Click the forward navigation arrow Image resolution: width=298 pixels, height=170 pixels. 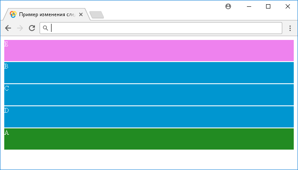point(20,28)
